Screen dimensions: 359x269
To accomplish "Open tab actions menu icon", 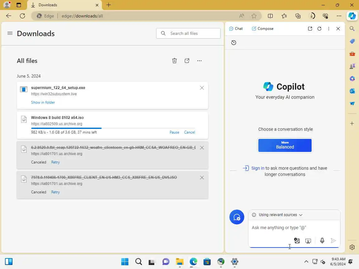I will 19,5.
